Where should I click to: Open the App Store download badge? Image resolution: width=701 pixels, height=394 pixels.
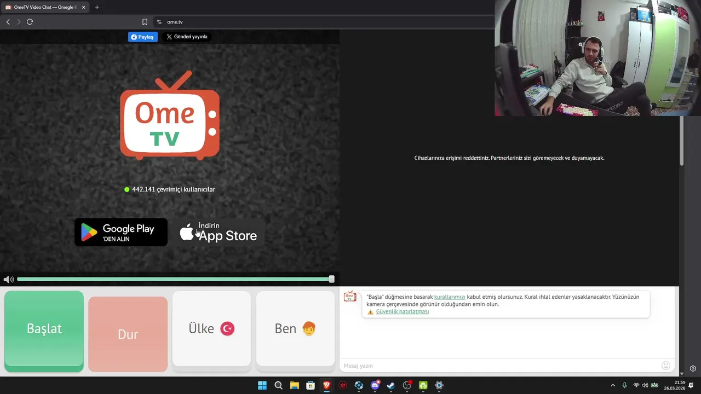click(219, 232)
